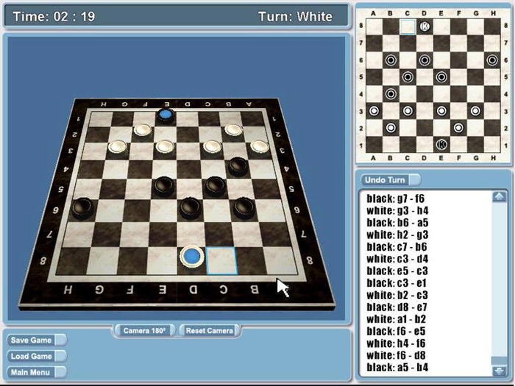The width and height of the screenshot is (515, 386).
Task: Click move entry 'black: c3 - e1'
Action: tap(396, 283)
